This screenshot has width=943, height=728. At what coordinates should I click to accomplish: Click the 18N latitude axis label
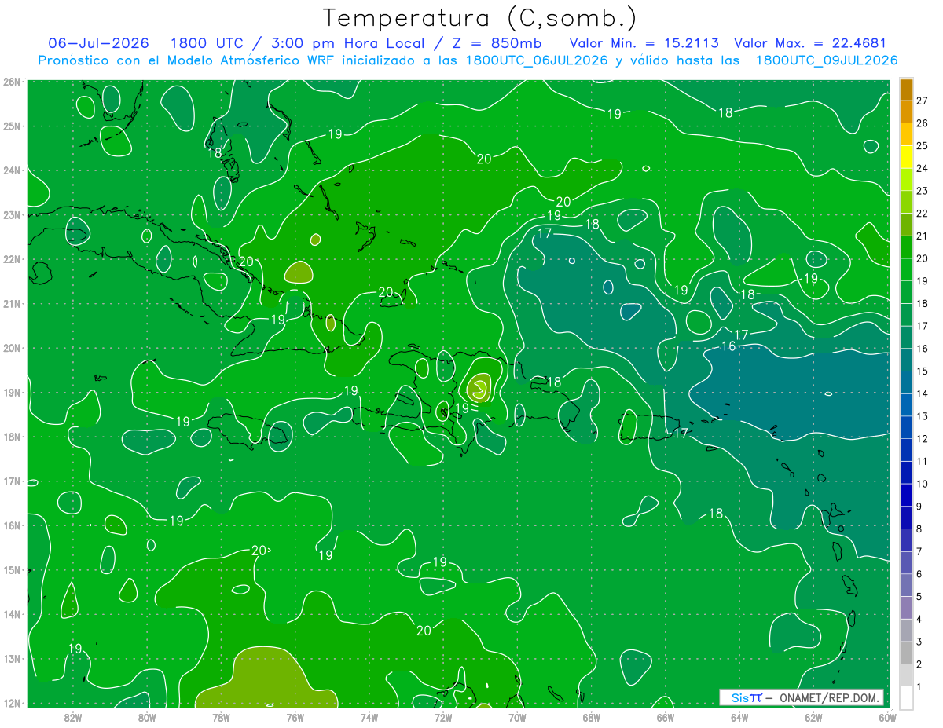pyautogui.click(x=11, y=437)
